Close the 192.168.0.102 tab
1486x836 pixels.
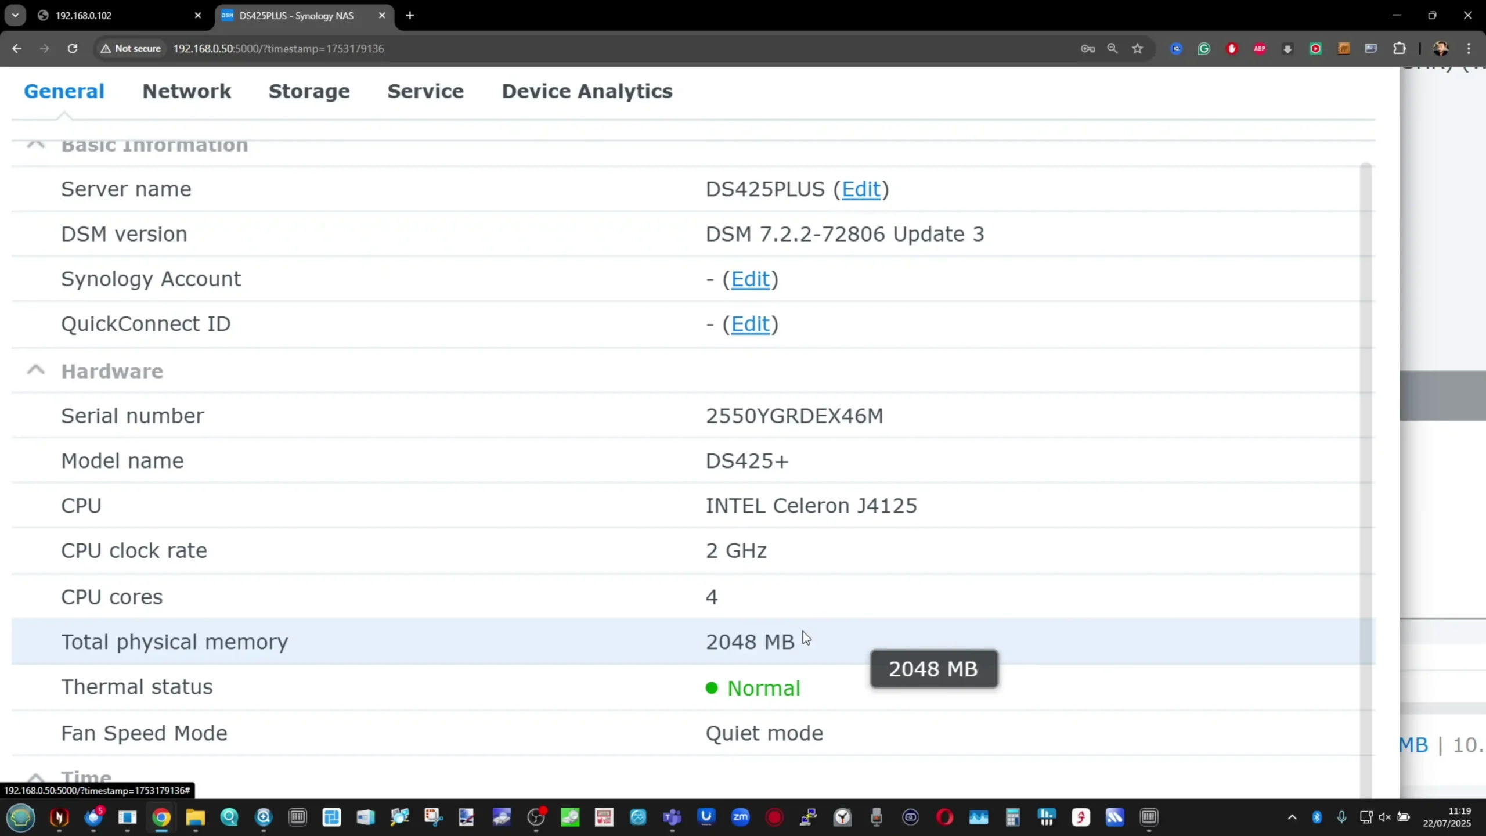pyautogui.click(x=198, y=16)
